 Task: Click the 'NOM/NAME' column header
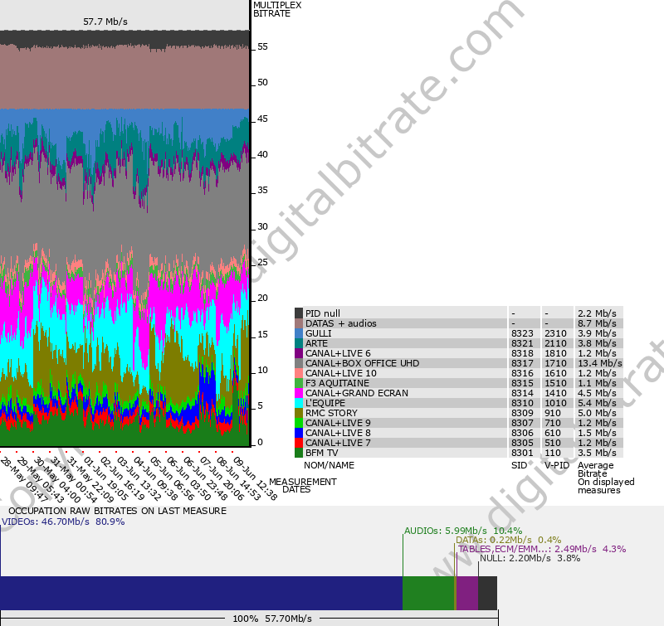[329, 465]
